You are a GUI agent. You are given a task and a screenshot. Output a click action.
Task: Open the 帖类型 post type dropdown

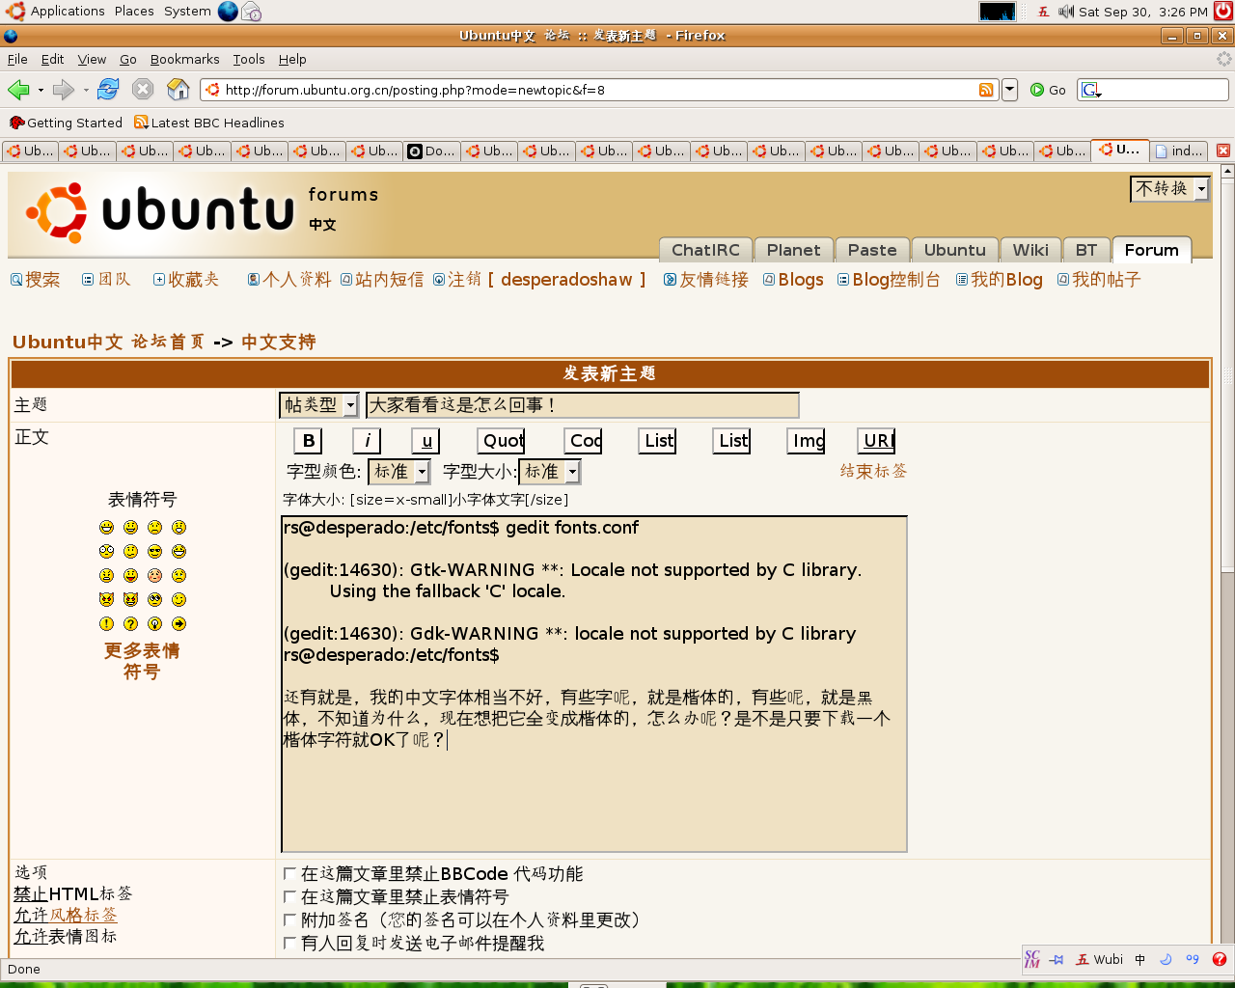pyautogui.click(x=318, y=405)
